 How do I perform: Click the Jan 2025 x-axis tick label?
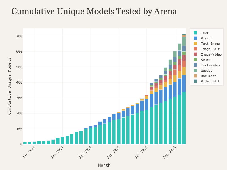pos(114,152)
